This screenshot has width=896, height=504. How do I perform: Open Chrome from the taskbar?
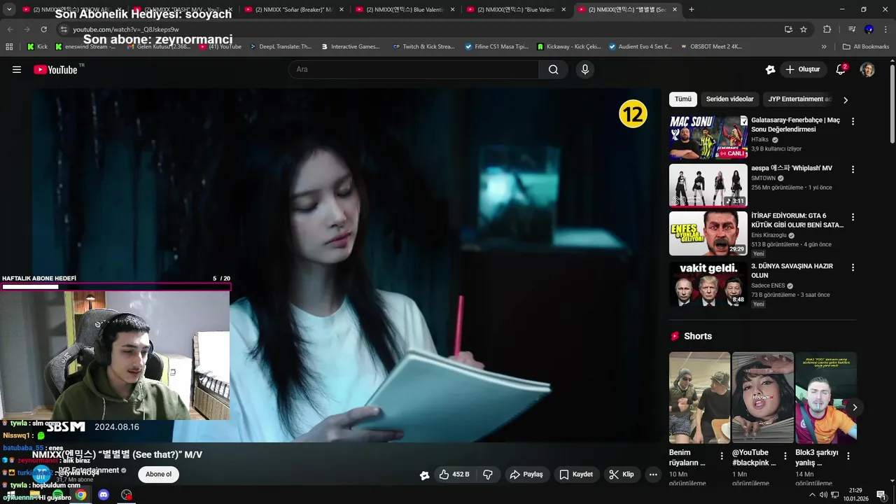point(80,495)
